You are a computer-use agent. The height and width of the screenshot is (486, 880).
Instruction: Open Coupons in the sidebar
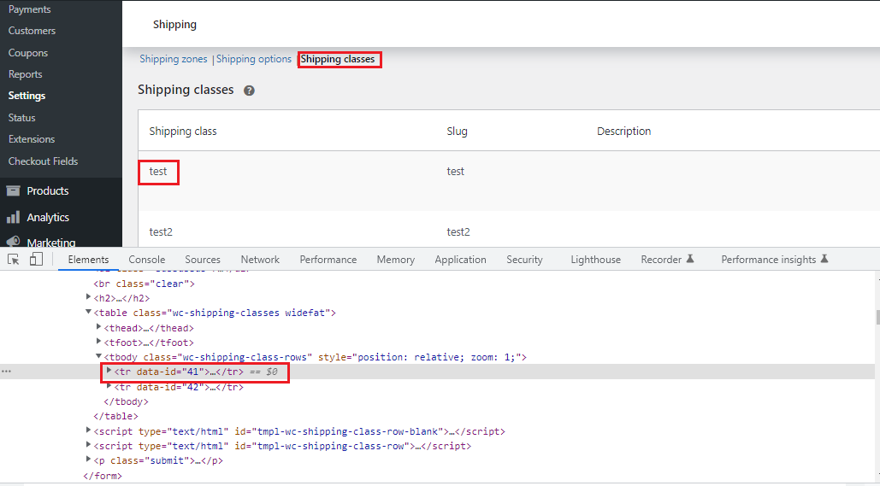[x=28, y=53]
